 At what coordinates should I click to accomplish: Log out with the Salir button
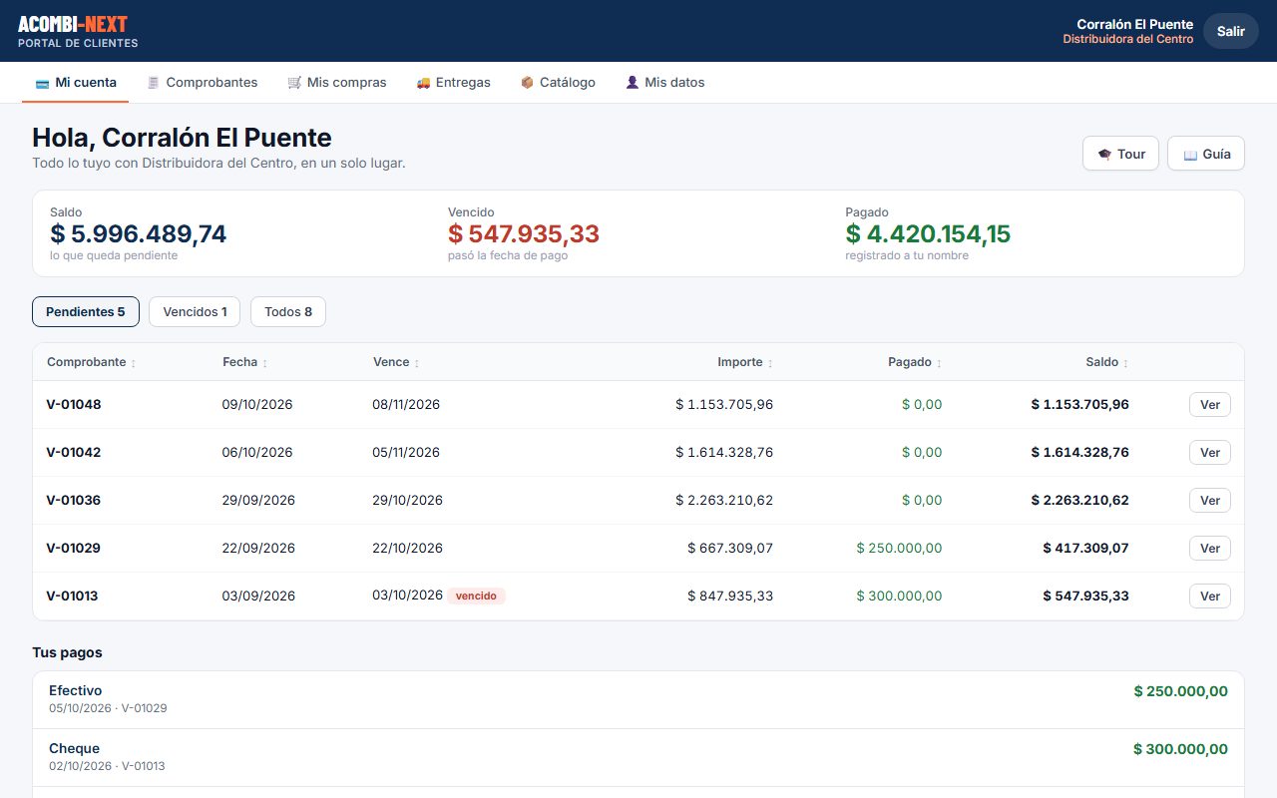(x=1231, y=31)
